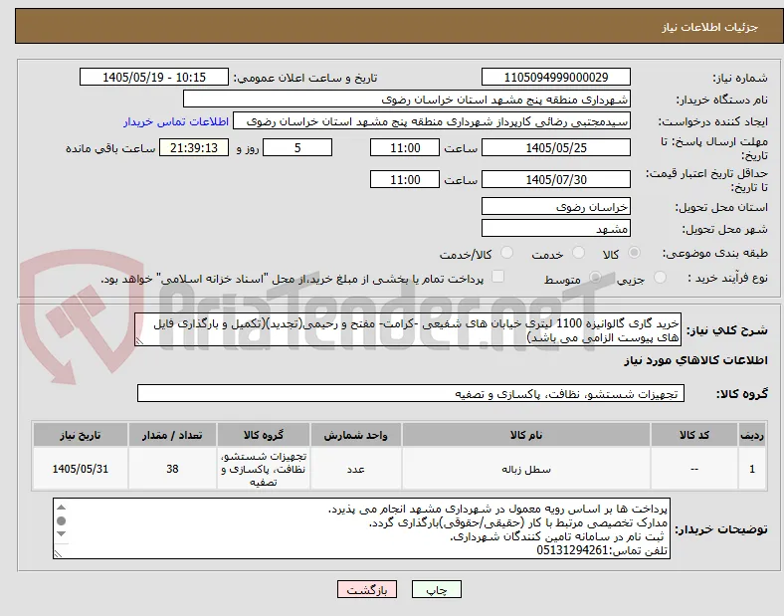The image size is (784, 616).
Task: Click the بازگشت back button
Action: pos(367,589)
